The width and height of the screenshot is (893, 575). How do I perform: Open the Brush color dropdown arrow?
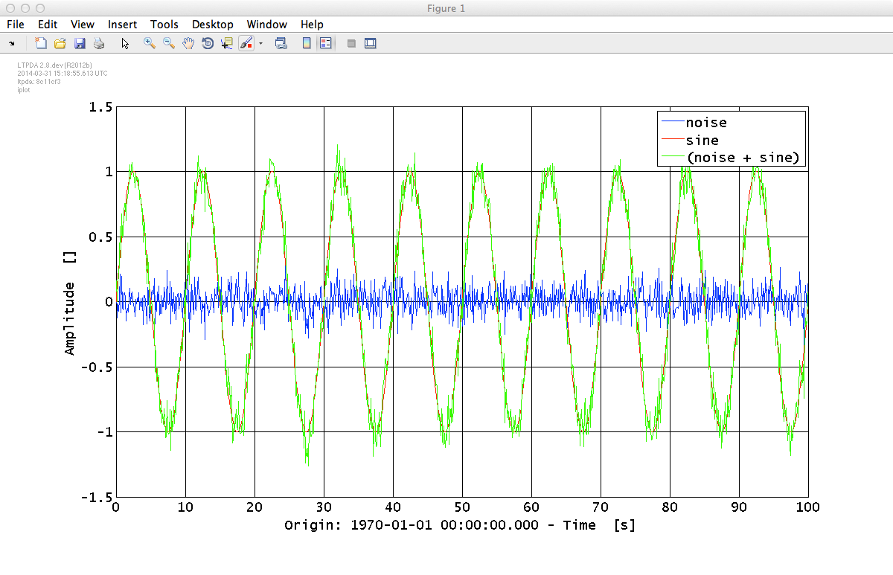coord(260,43)
